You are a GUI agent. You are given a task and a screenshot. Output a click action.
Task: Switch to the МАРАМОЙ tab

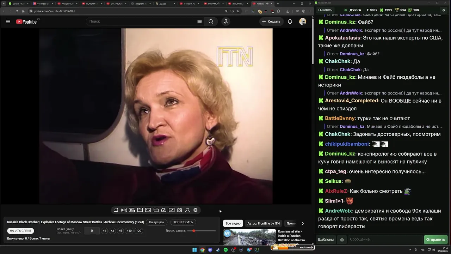(214, 4)
